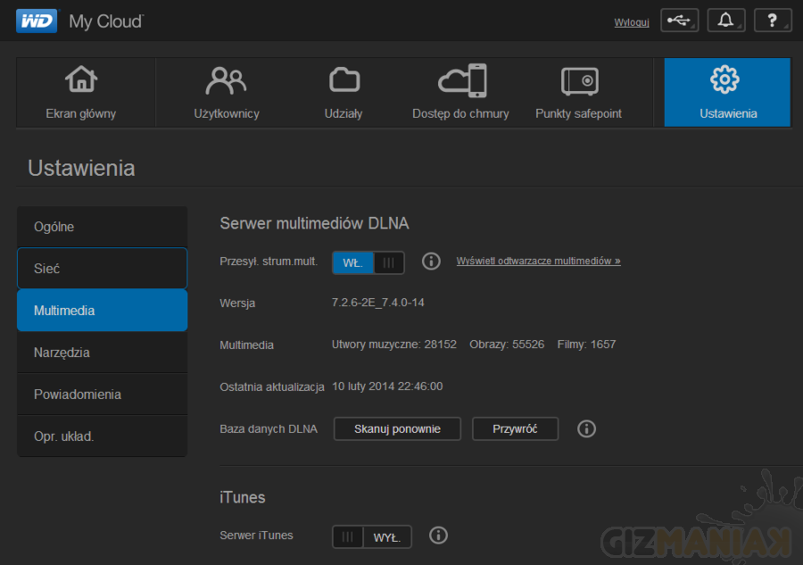The width and height of the screenshot is (803, 565).
Task: Click the Wyloguj logout link
Action: (x=632, y=22)
